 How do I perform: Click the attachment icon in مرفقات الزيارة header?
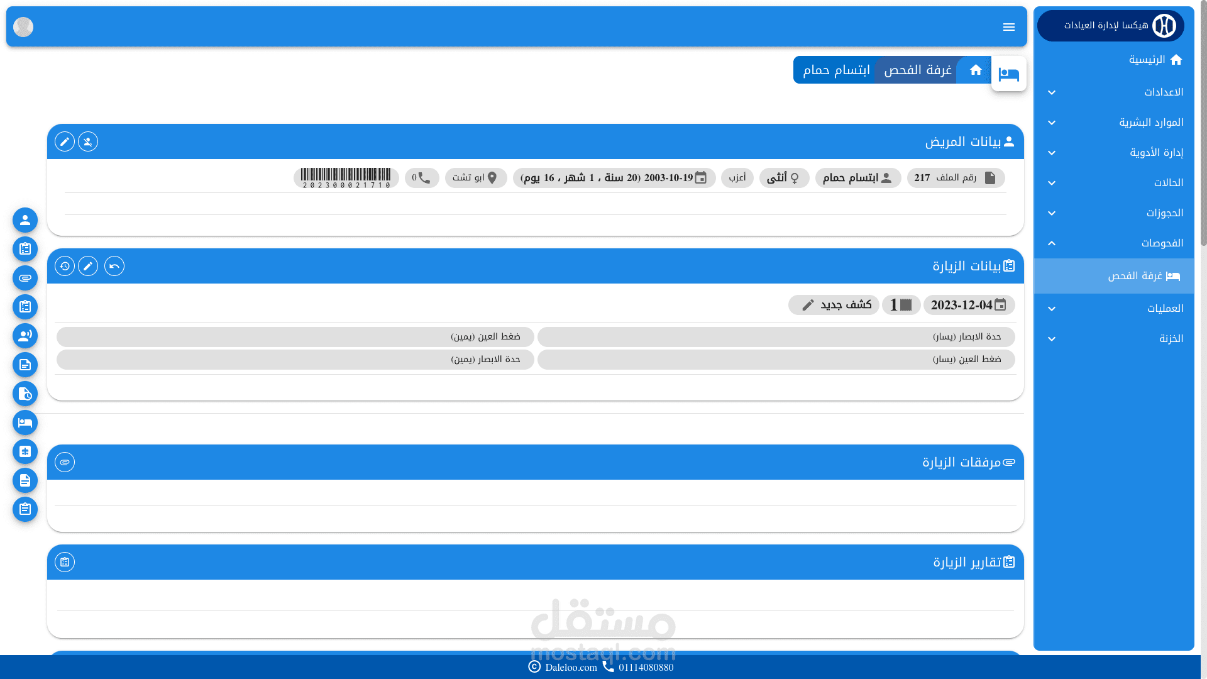65,462
